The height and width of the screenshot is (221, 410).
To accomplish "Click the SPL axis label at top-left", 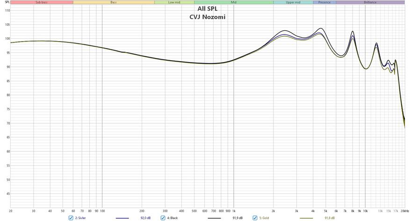I will pos(7,2).
